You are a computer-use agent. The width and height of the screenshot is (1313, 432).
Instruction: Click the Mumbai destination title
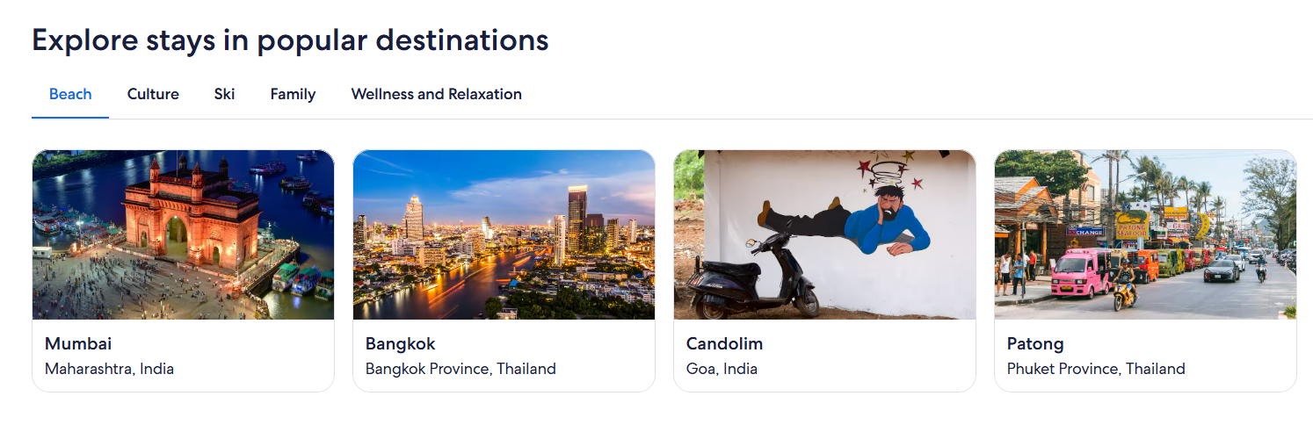[x=78, y=343]
